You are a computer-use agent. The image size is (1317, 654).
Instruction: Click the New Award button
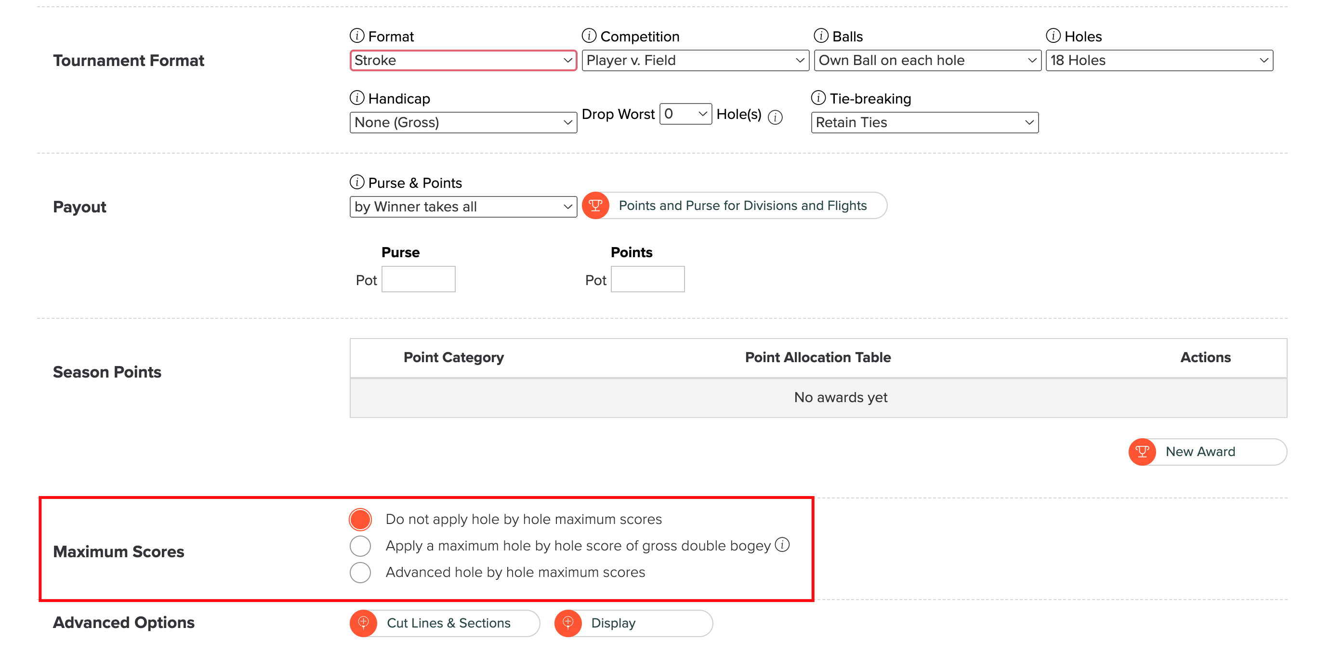(x=1208, y=452)
